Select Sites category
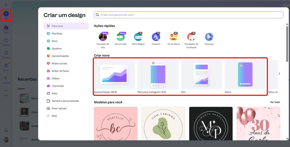The image size is (290, 147). (x=66, y=93)
